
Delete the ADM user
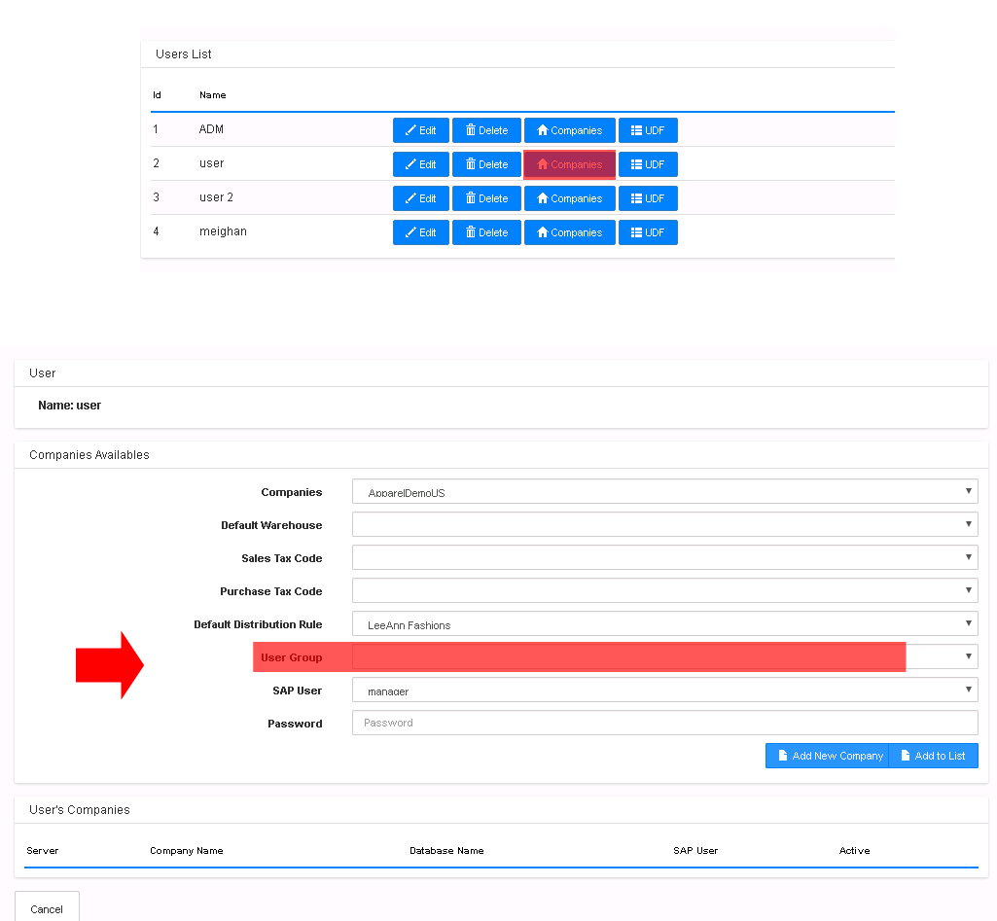pos(486,130)
